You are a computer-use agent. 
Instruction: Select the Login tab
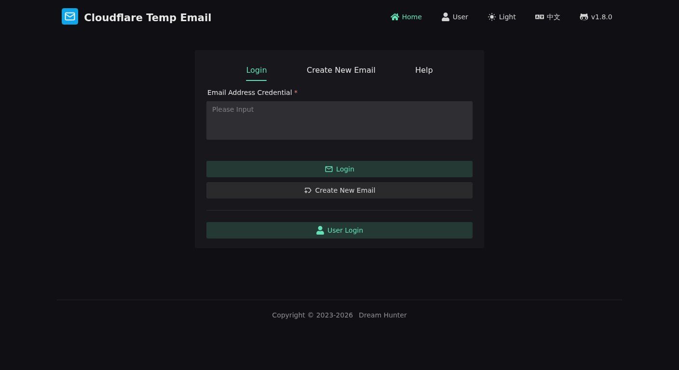point(257,70)
